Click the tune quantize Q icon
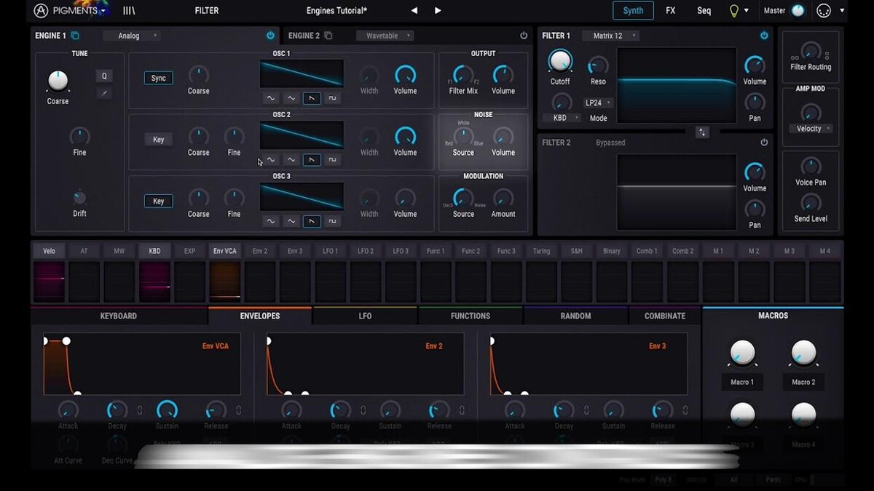Screen dimensions: 874x491 coord(104,76)
